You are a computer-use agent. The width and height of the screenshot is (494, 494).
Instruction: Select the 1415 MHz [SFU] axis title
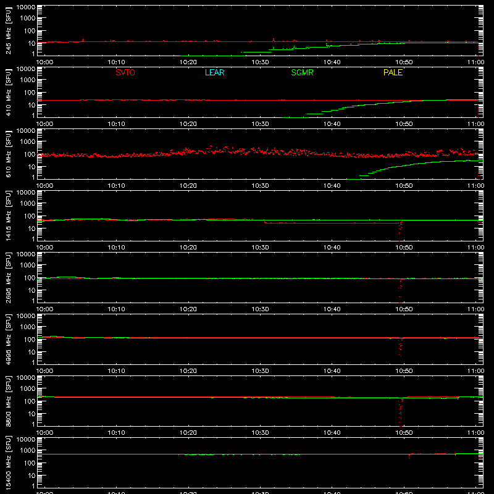coord(8,216)
